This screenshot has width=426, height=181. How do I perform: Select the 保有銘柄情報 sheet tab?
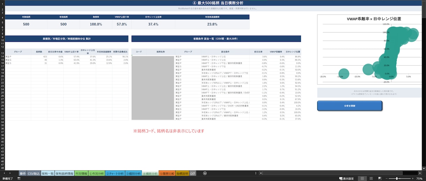(x=64, y=173)
